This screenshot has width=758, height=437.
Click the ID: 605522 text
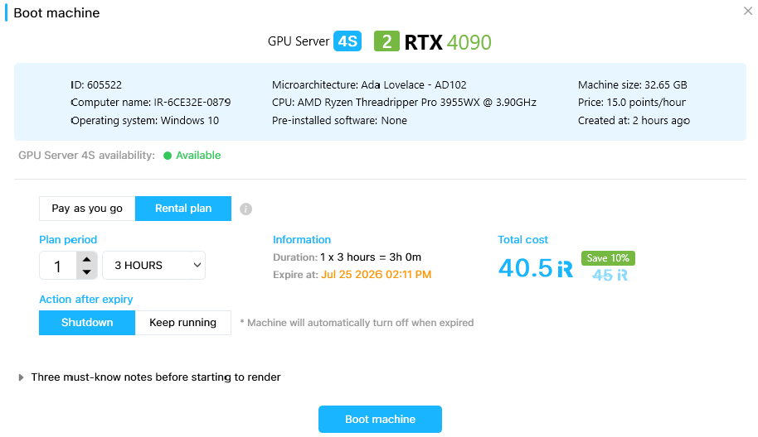[x=96, y=85]
